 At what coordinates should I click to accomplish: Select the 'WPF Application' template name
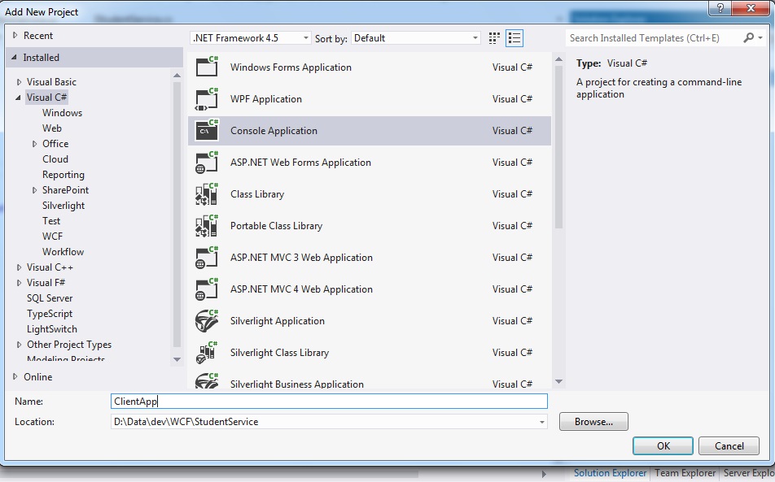(x=266, y=98)
